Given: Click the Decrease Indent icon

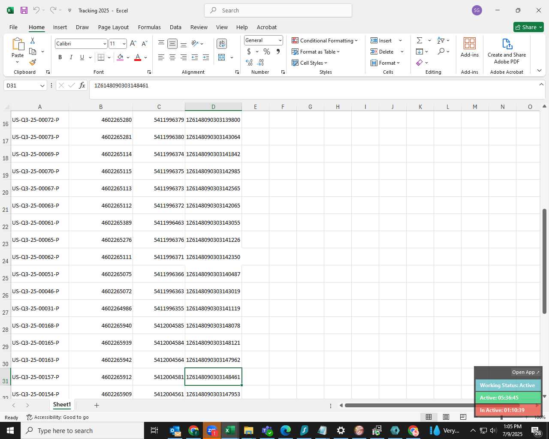Looking at the screenshot, I should pyautogui.click(x=195, y=57).
